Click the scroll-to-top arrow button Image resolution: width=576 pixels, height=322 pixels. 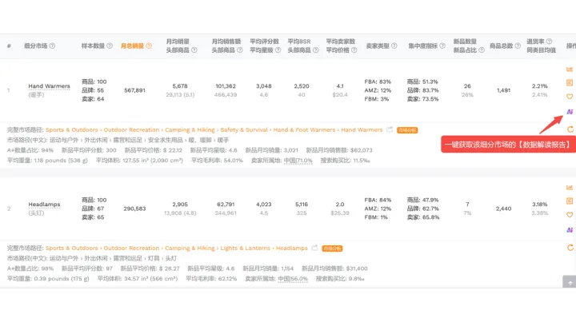[x=568, y=282]
